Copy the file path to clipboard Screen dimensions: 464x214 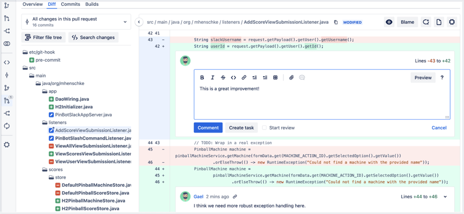pyautogui.click(x=336, y=22)
